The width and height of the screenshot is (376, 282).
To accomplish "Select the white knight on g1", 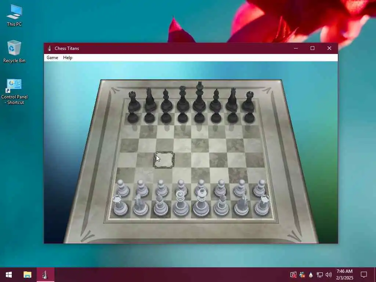I will 242,205.
